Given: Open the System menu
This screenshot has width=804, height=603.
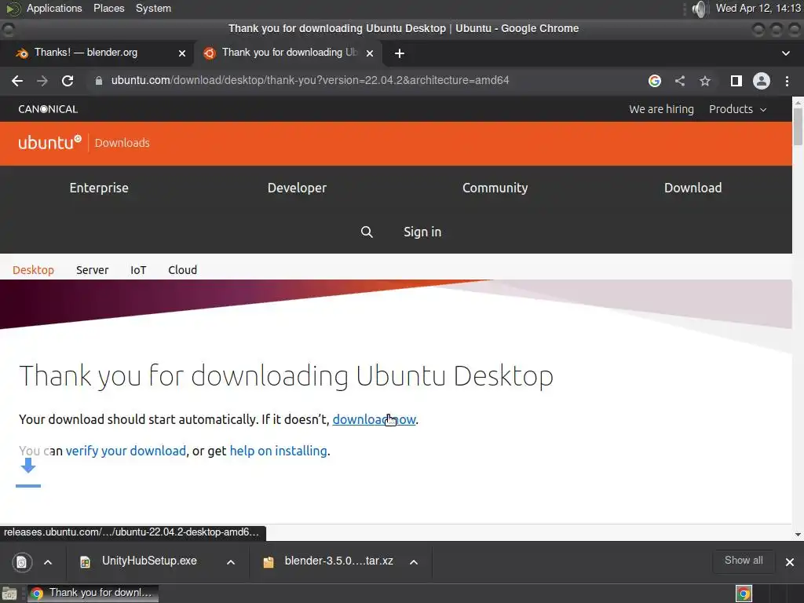Looking at the screenshot, I should (x=153, y=9).
